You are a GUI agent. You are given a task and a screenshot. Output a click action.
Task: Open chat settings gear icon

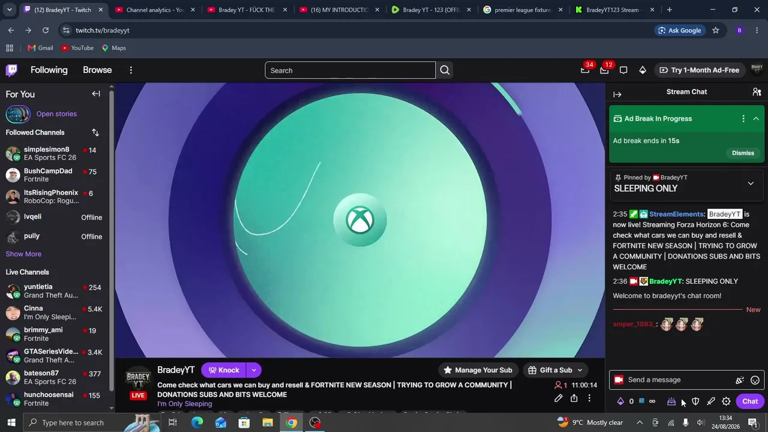click(726, 401)
